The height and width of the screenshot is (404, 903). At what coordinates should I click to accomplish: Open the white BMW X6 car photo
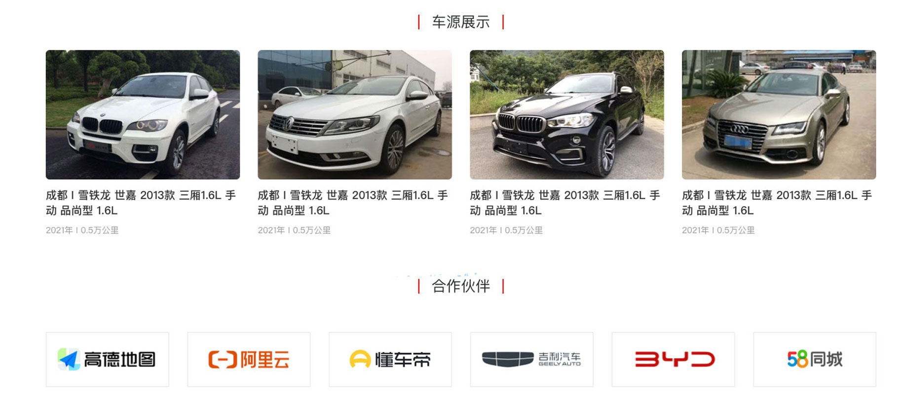143,114
